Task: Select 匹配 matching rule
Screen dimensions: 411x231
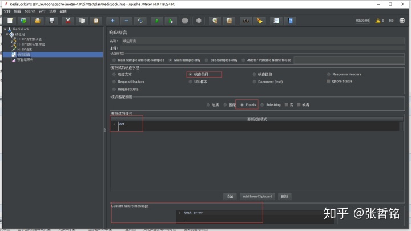Action: point(229,105)
